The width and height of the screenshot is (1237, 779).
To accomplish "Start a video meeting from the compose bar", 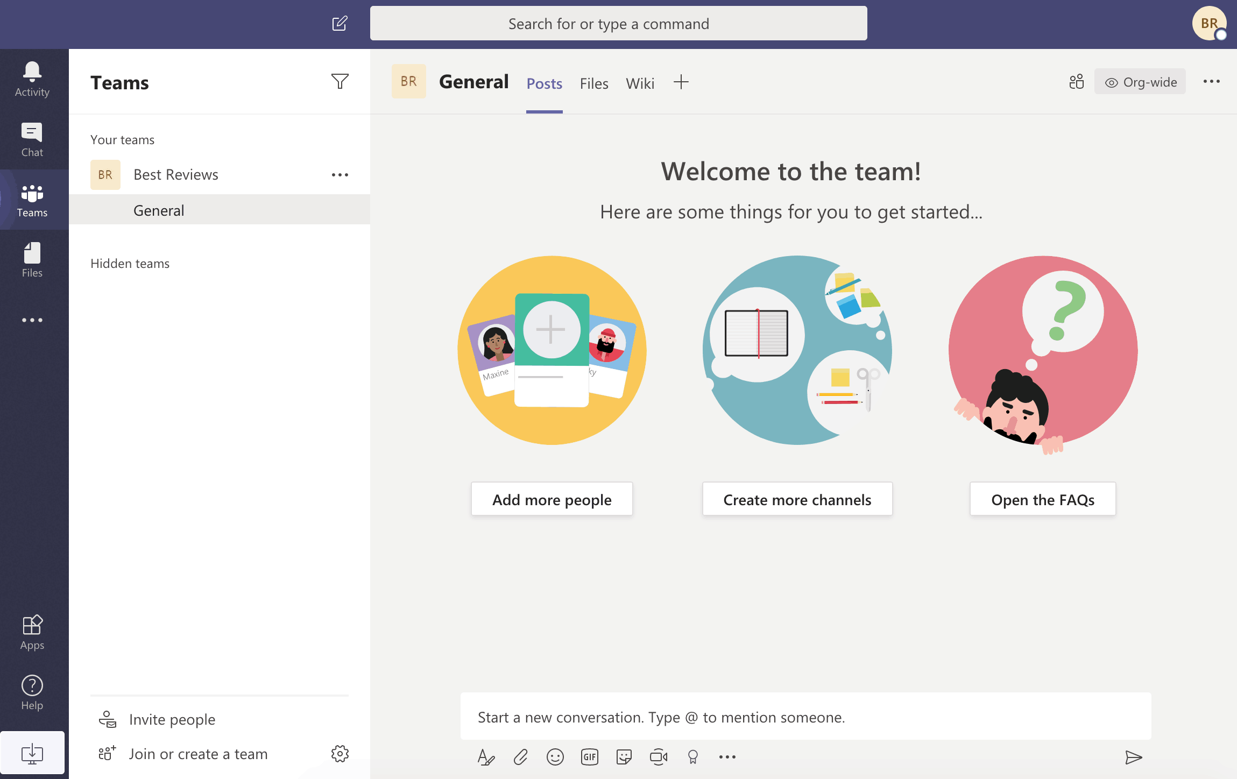I will (659, 756).
